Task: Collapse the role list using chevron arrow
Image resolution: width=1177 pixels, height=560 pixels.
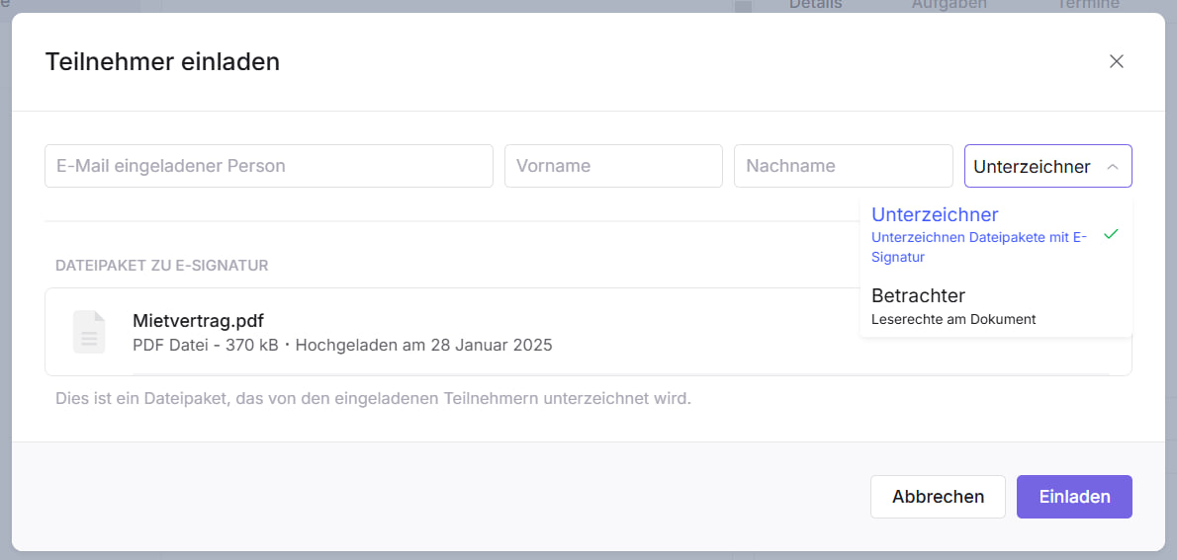Action: click(1113, 167)
